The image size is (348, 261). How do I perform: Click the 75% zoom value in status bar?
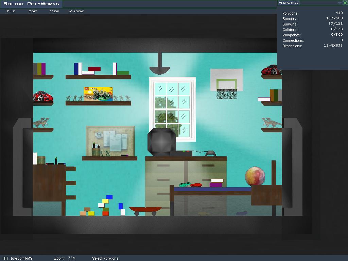(x=71, y=258)
